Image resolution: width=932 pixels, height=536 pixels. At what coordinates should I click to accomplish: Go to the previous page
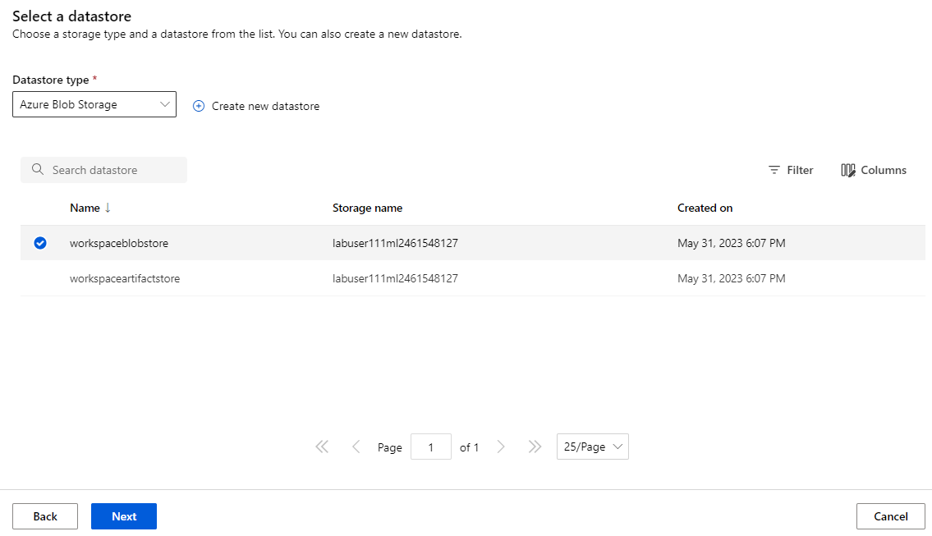click(x=356, y=447)
